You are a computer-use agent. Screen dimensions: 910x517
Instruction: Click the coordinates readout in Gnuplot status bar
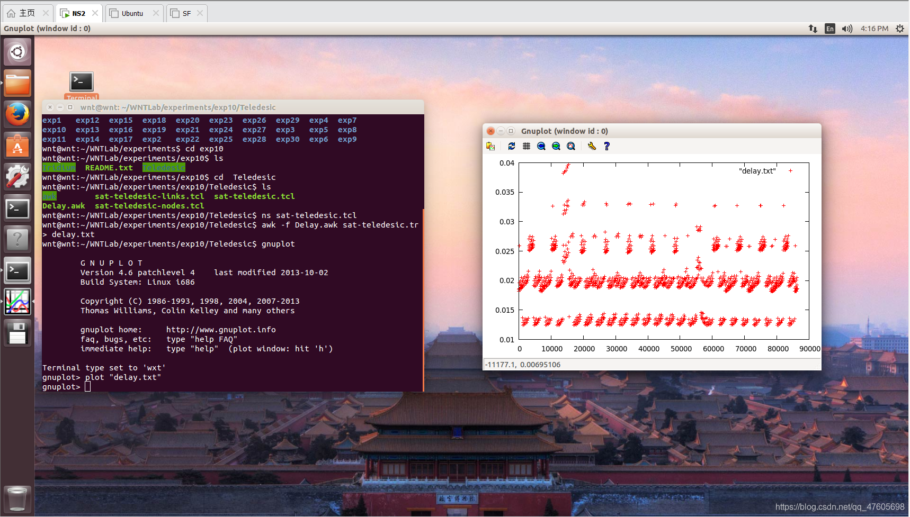(523, 365)
